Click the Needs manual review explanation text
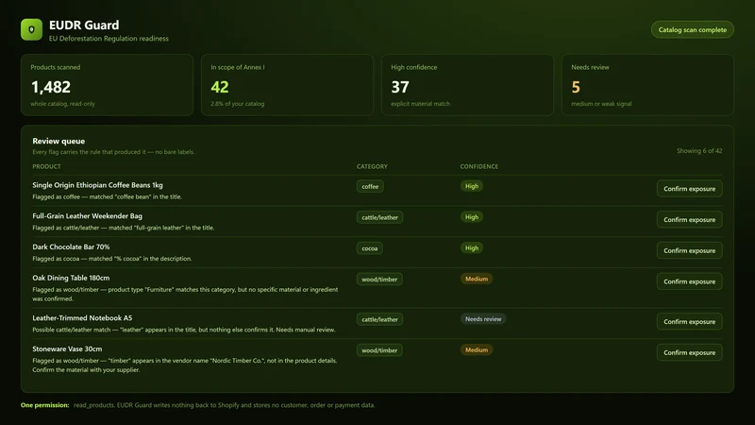Image resolution: width=755 pixels, height=425 pixels. (184, 330)
